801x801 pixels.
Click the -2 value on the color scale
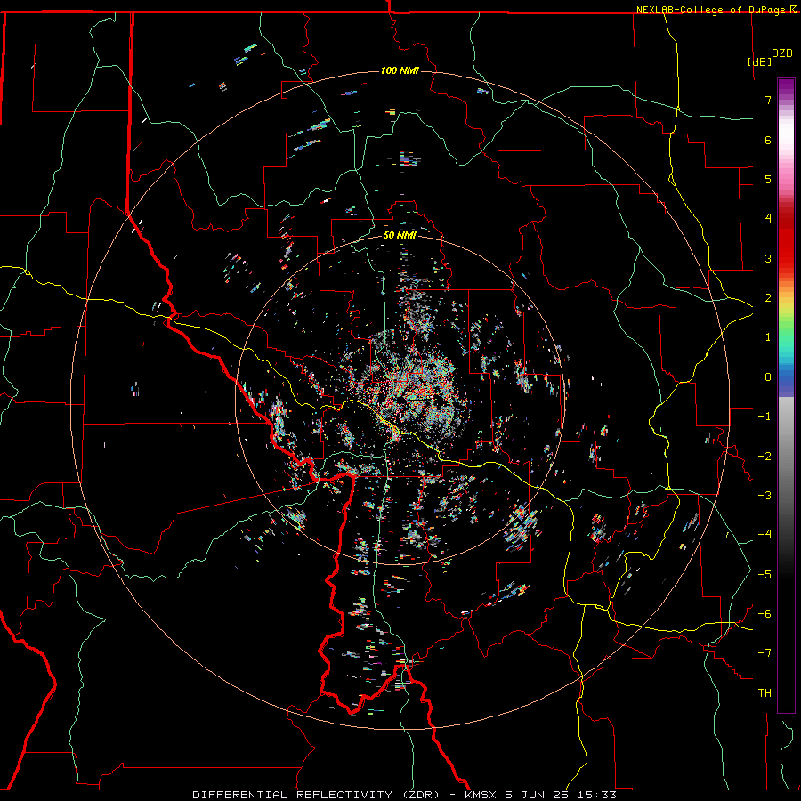pyautogui.click(x=765, y=457)
